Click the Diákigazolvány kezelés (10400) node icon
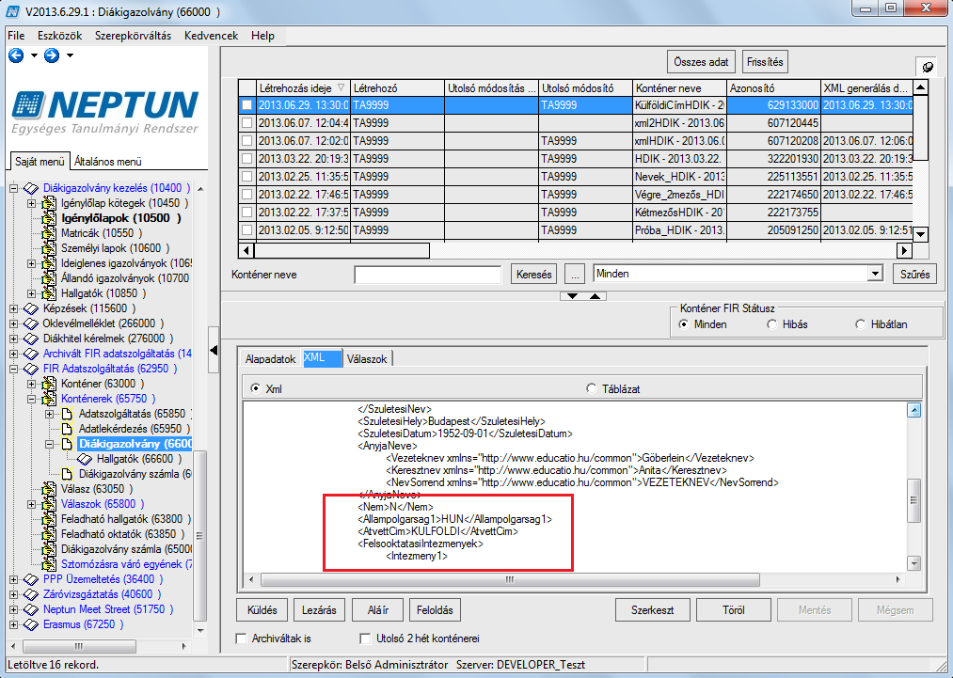Image resolution: width=953 pixels, height=678 pixels. coord(31,188)
